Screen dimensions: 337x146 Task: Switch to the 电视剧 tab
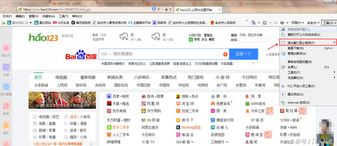click(61, 77)
